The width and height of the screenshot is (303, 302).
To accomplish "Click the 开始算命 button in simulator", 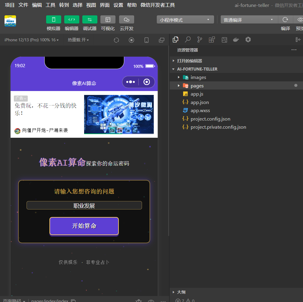I will pyautogui.click(x=84, y=226).
